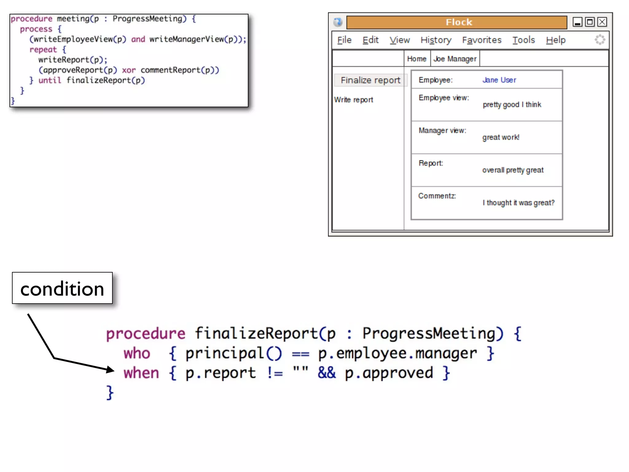Open the View menu
This screenshot has height=472, width=629.
tap(400, 40)
